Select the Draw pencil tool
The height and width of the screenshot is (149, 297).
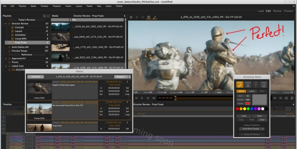[x=239, y=84]
